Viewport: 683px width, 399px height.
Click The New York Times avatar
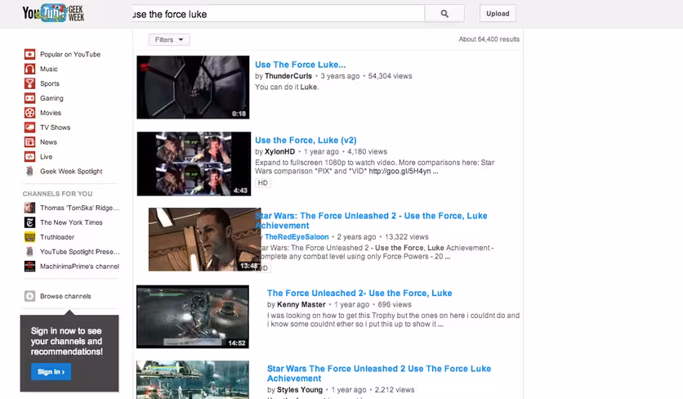pyautogui.click(x=29, y=222)
